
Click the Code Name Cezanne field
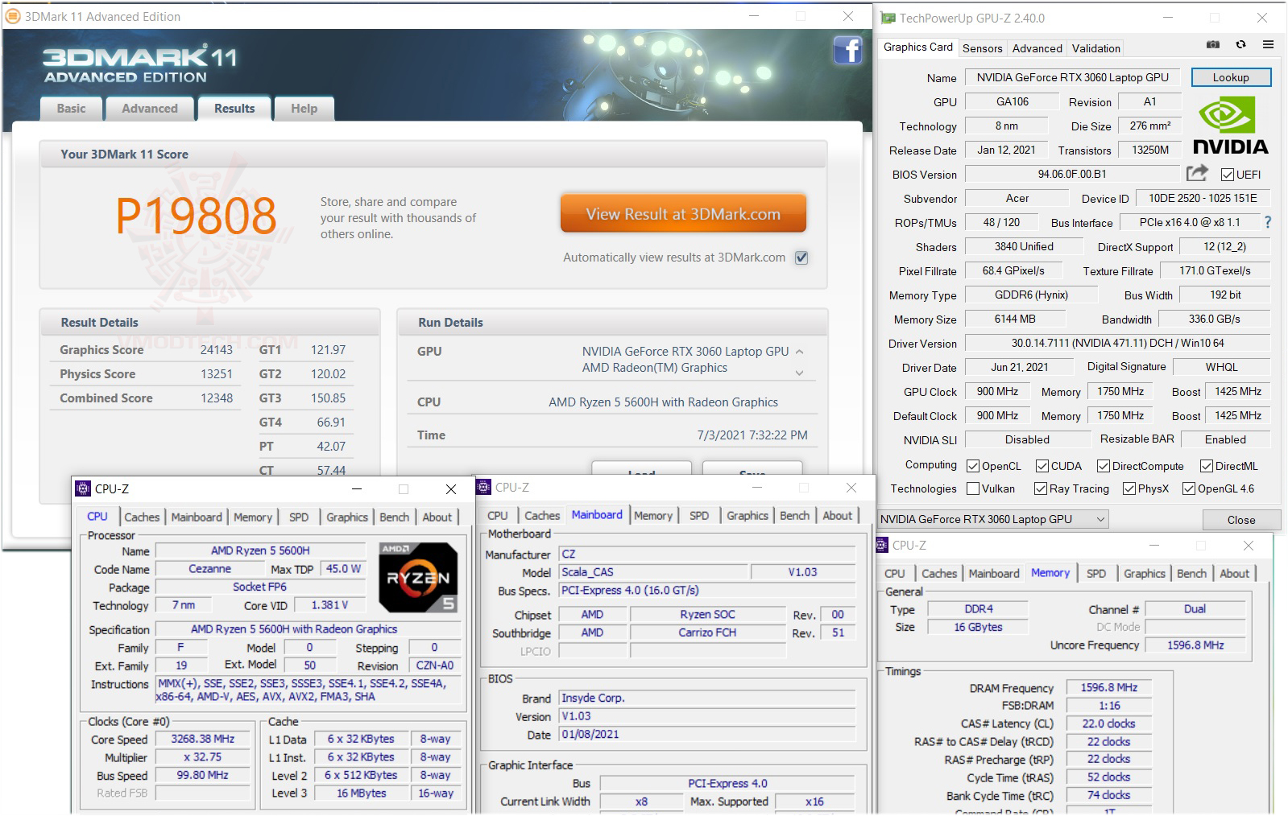pyautogui.click(x=209, y=568)
